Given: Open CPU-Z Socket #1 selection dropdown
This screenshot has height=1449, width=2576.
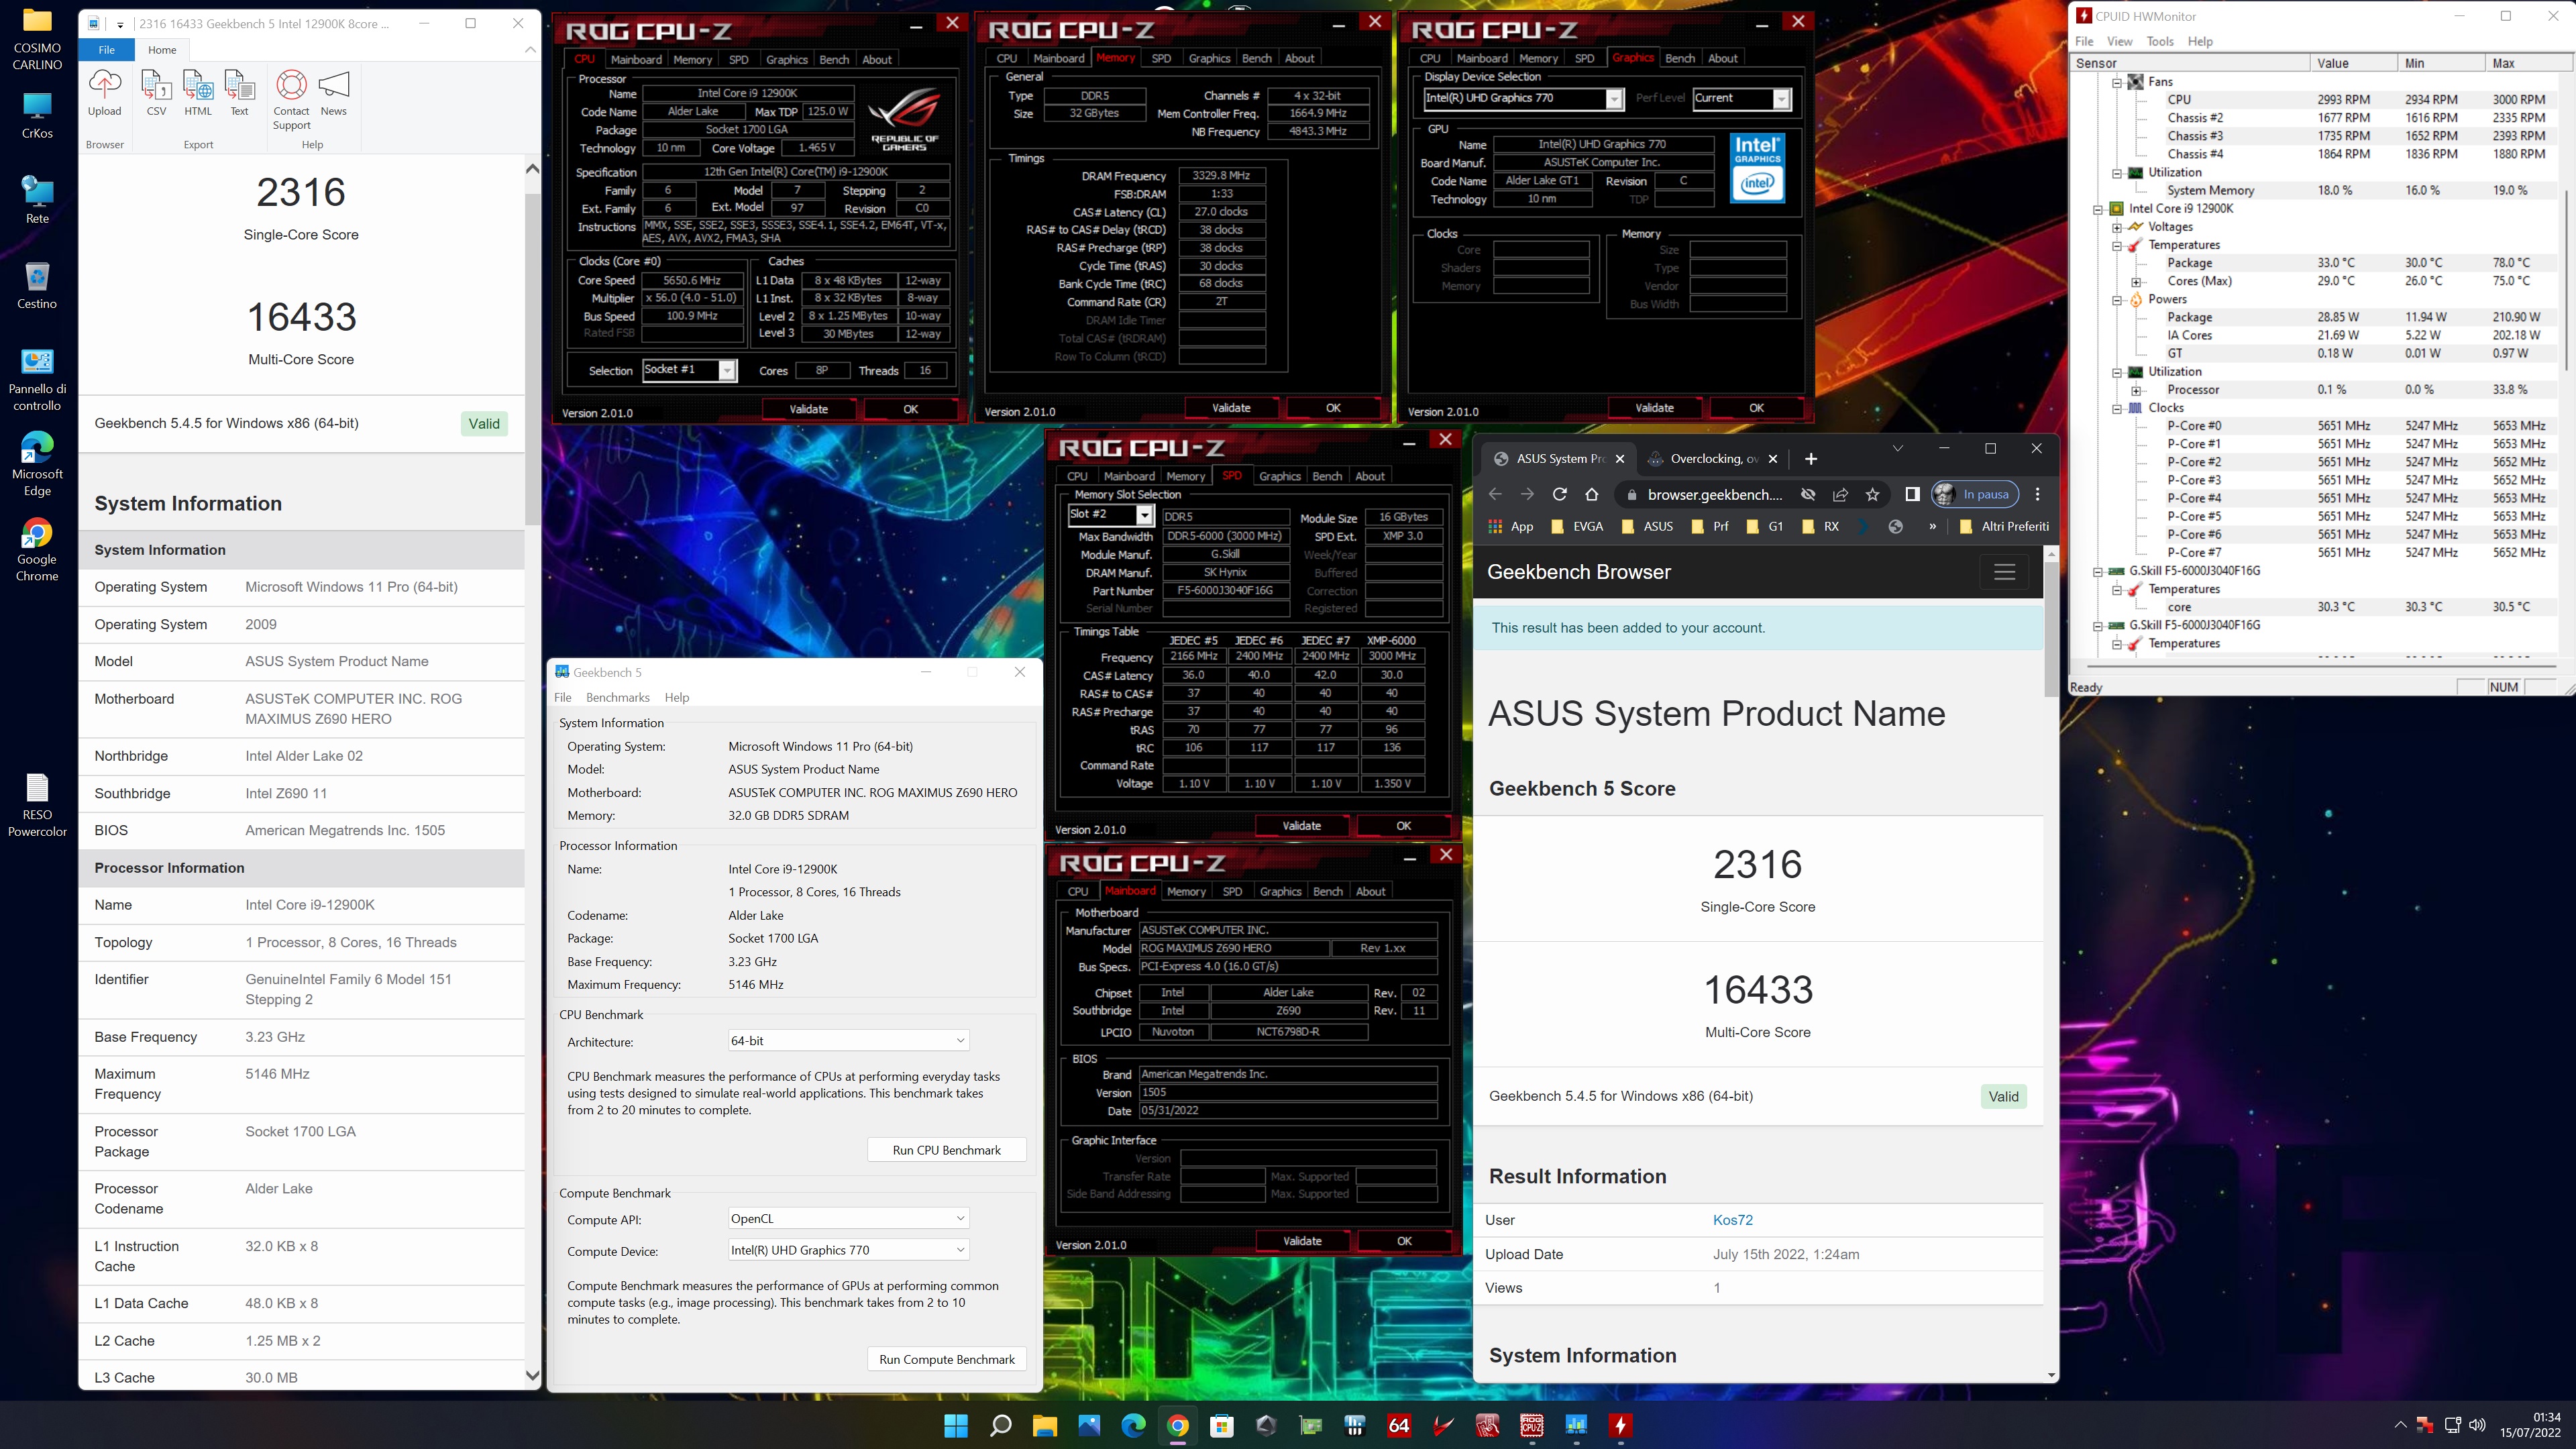Looking at the screenshot, I should pos(727,370).
